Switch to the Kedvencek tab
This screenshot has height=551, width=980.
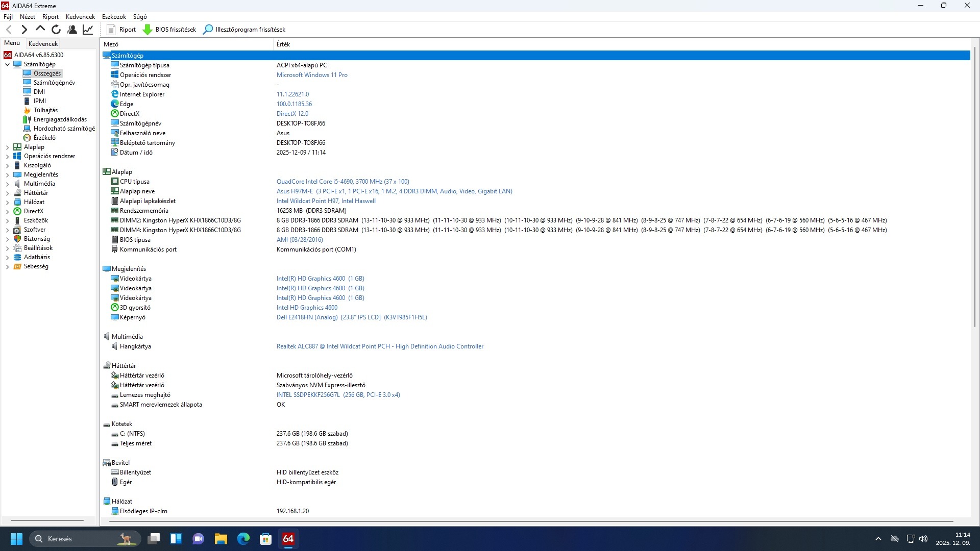pyautogui.click(x=43, y=44)
